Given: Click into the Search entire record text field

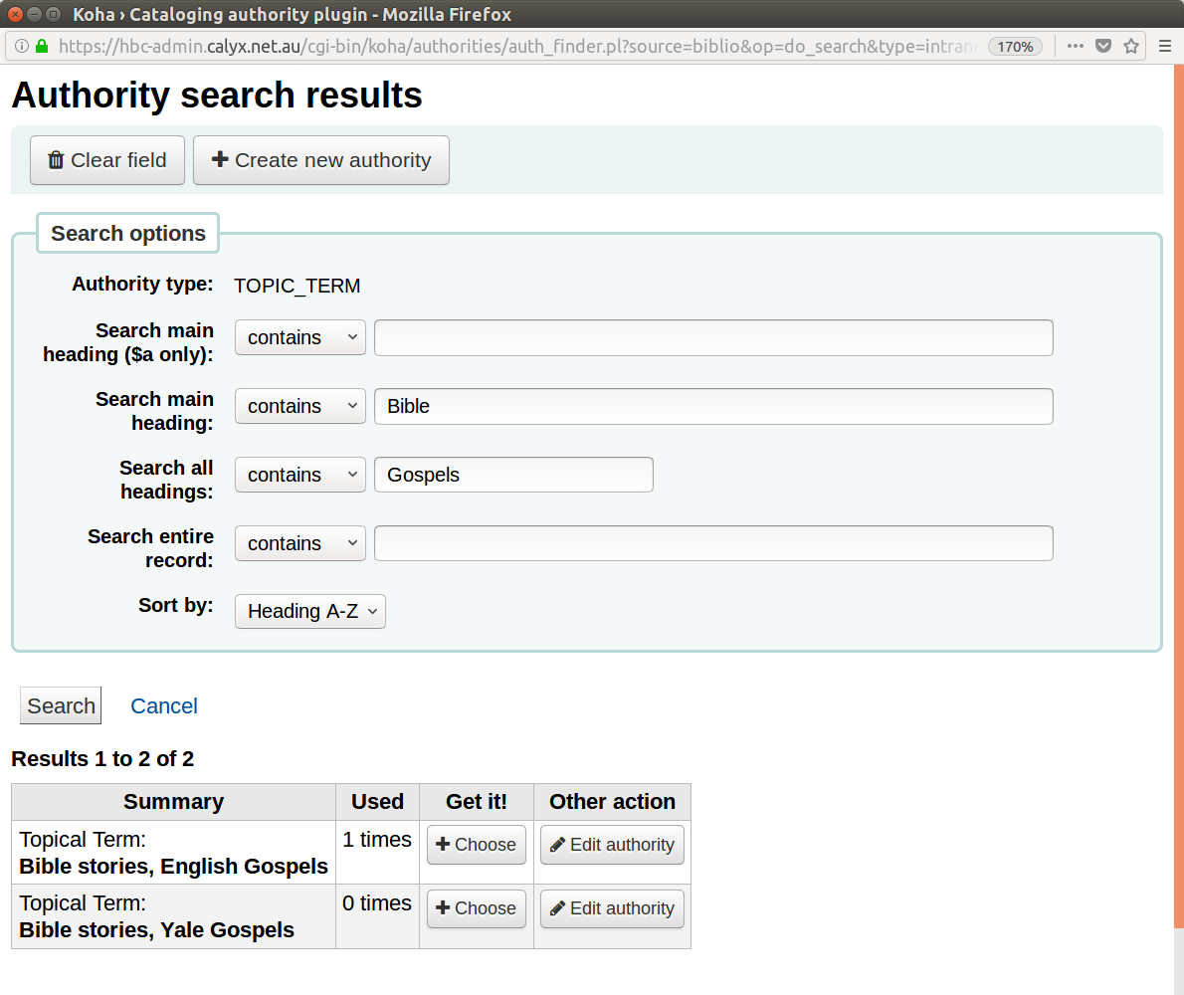Looking at the screenshot, I should click(x=713, y=543).
